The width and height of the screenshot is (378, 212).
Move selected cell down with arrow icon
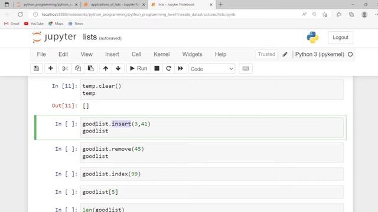tap(118, 68)
